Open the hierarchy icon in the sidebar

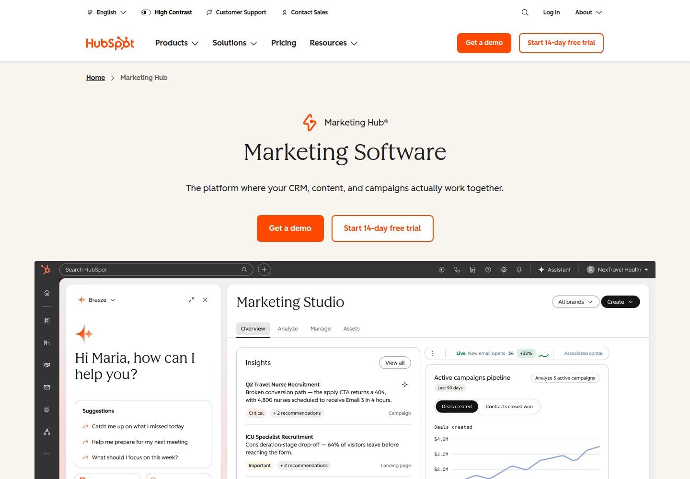click(47, 432)
